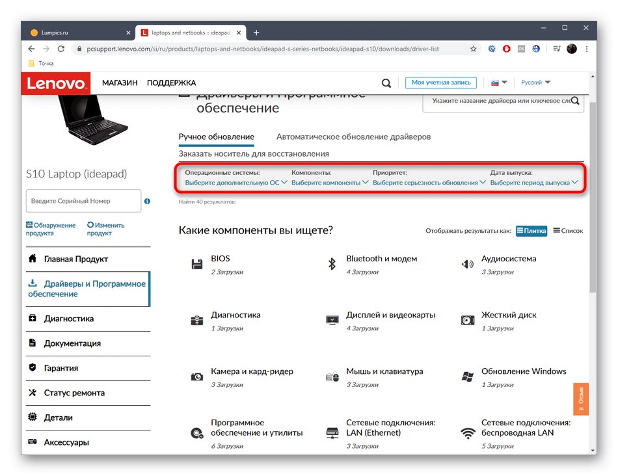Click the scrollbar down arrow
618x476 pixels.
[593, 451]
